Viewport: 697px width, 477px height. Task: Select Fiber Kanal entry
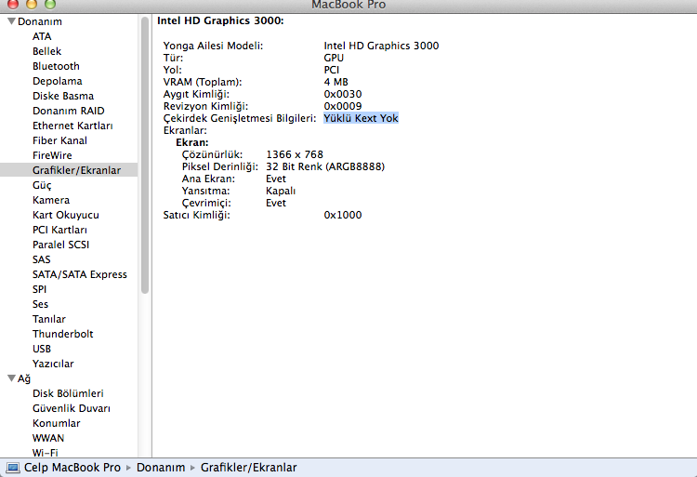59,140
